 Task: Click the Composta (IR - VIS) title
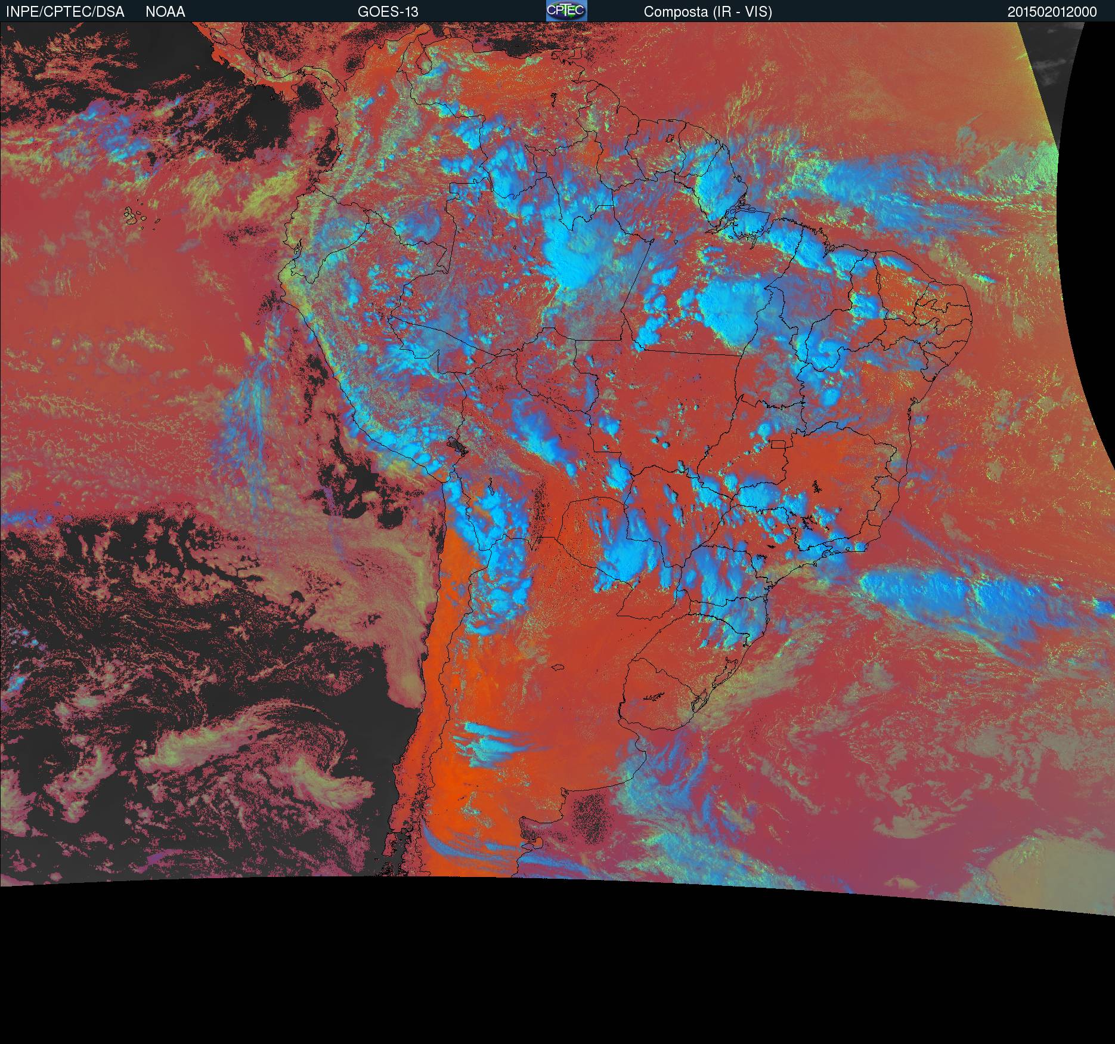pyautogui.click(x=708, y=12)
